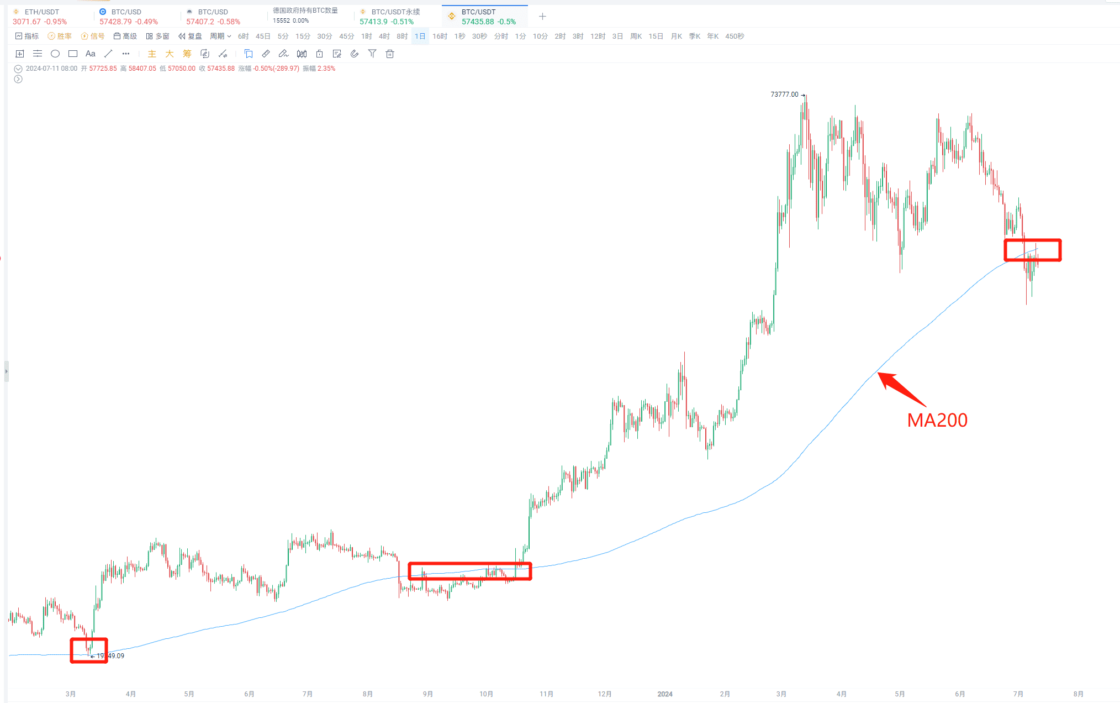The height and width of the screenshot is (703, 1120).
Task: Select the 6时 timeframe
Action: point(244,36)
